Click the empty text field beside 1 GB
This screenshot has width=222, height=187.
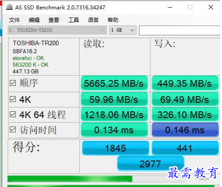tap(180, 30)
